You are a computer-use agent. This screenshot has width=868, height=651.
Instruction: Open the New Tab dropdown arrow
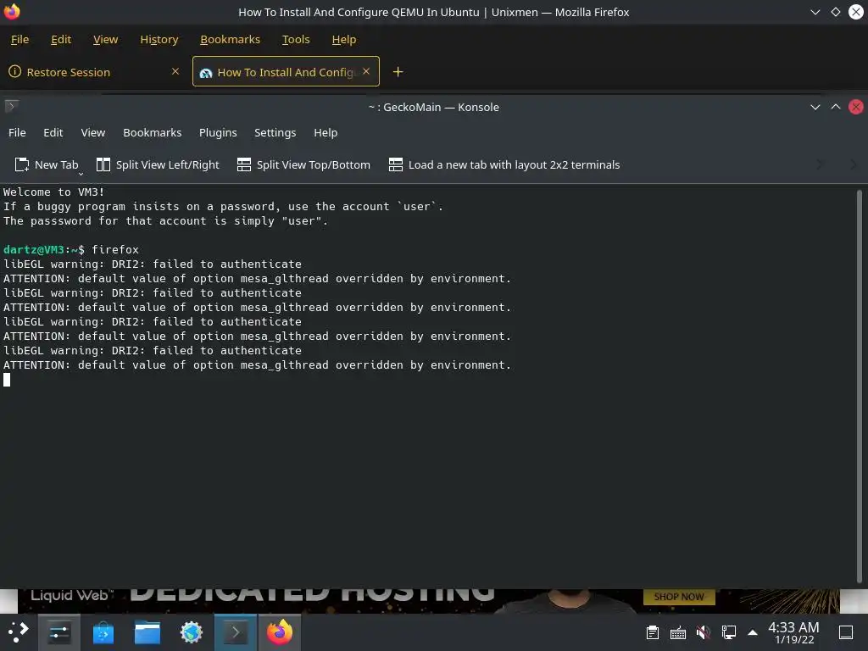tap(81, 174)
